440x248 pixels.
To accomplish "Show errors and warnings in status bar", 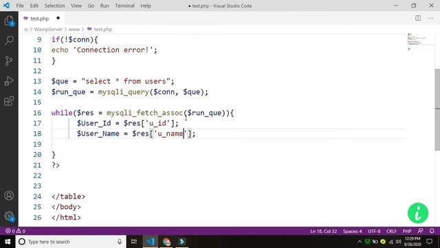I will [x=15, y=231].
